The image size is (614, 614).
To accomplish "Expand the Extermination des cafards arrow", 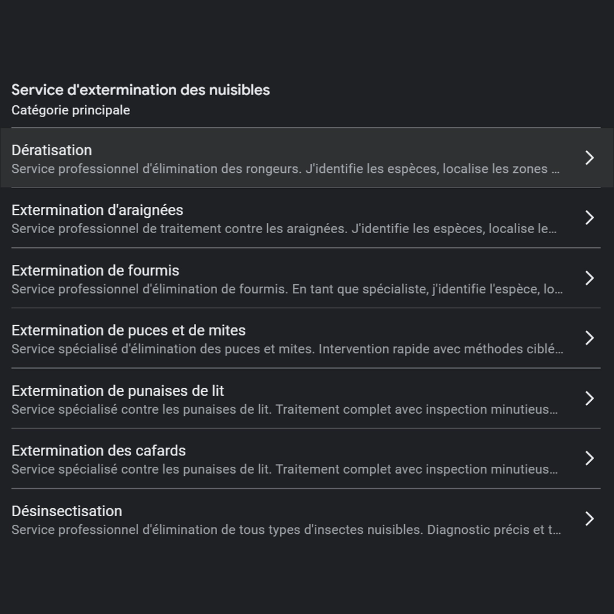I will [x=590, y=458].
